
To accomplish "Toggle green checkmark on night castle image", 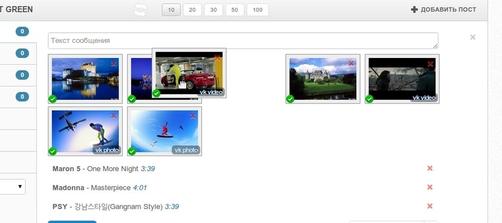I will (x=53, y=99).
